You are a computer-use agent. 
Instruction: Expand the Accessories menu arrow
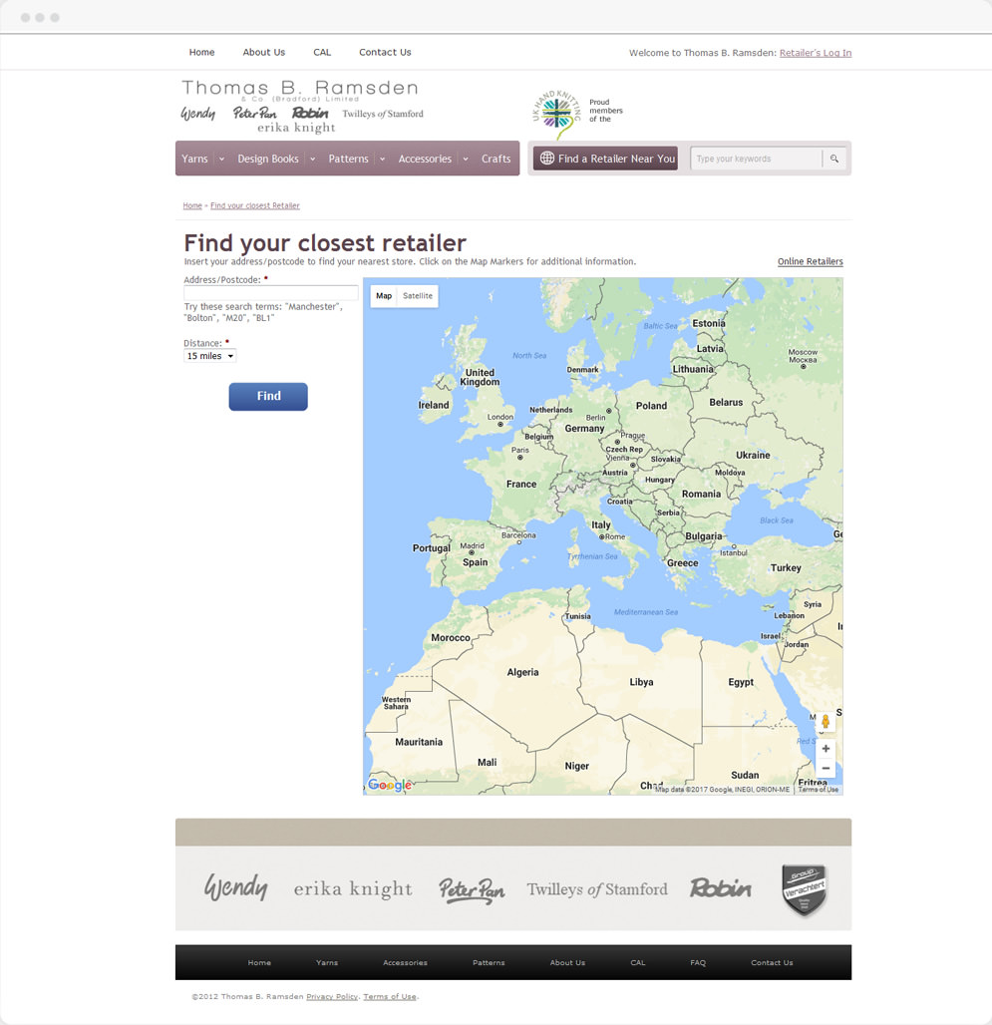coord(466,159)
